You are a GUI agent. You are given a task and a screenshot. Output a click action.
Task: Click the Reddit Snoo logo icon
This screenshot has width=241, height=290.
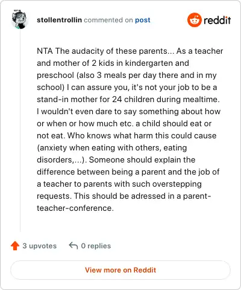194,20
